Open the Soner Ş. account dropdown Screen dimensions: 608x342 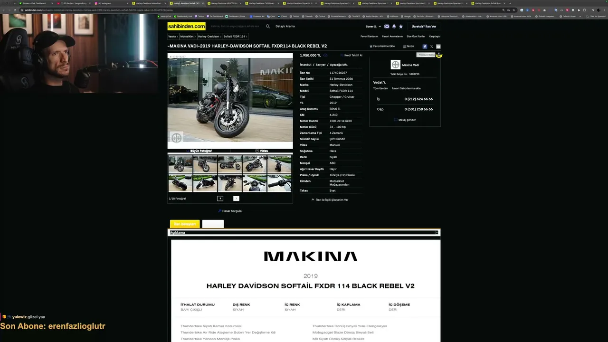click(373, 27)
